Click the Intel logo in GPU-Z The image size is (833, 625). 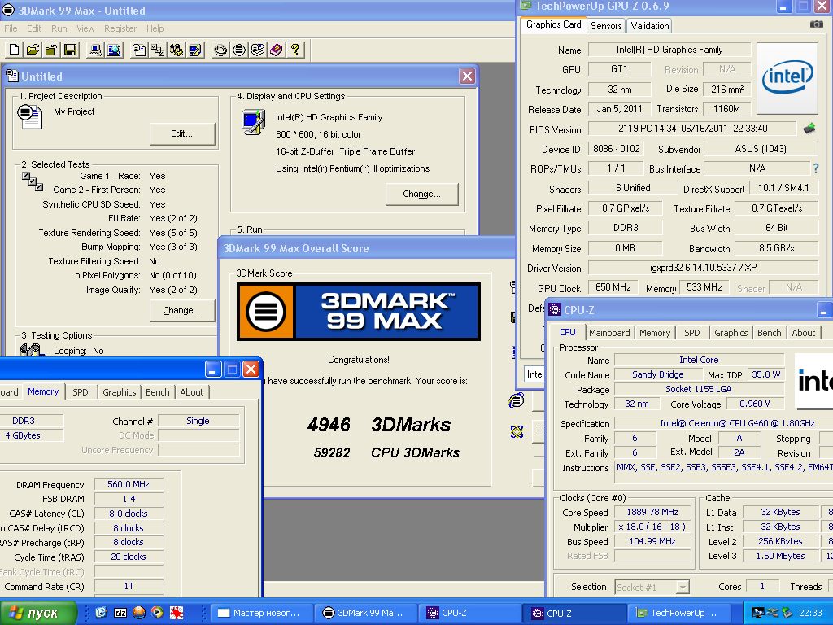click(x=787, y=78)
